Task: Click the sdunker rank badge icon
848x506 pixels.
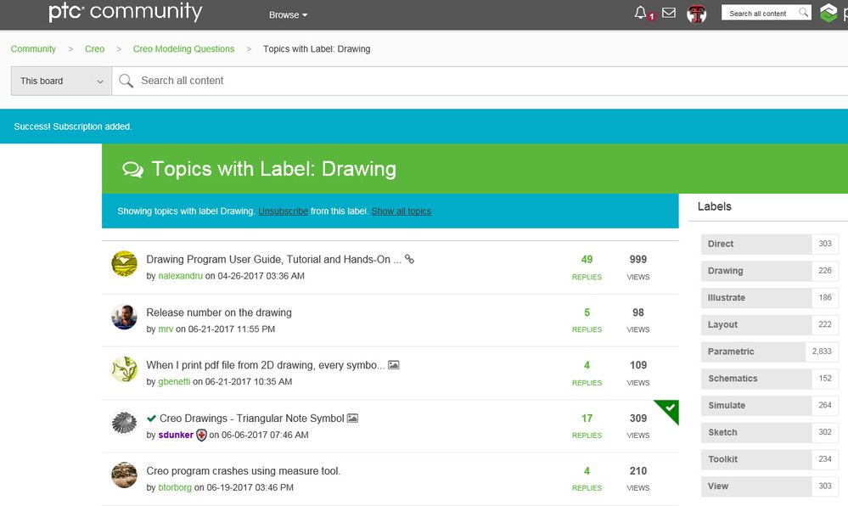Action: [201, 435]
